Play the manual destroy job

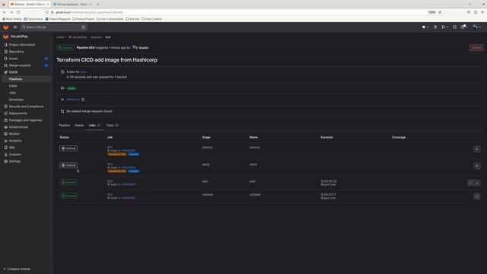[x=477, y=149]
